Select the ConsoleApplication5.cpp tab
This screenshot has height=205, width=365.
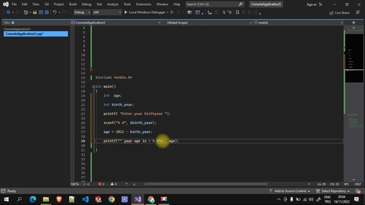pos(35,34)
